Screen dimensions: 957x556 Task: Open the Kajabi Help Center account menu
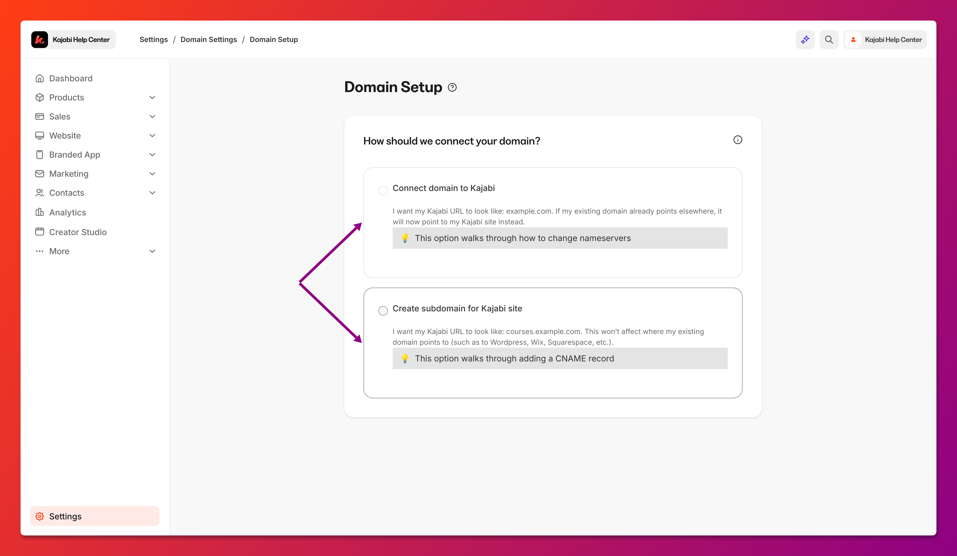click(x=885, y=39)
